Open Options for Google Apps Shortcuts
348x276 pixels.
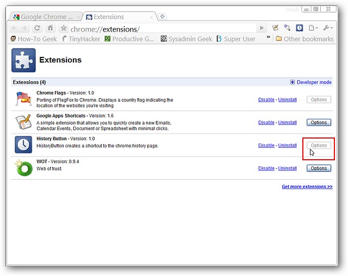click(319, 123)
